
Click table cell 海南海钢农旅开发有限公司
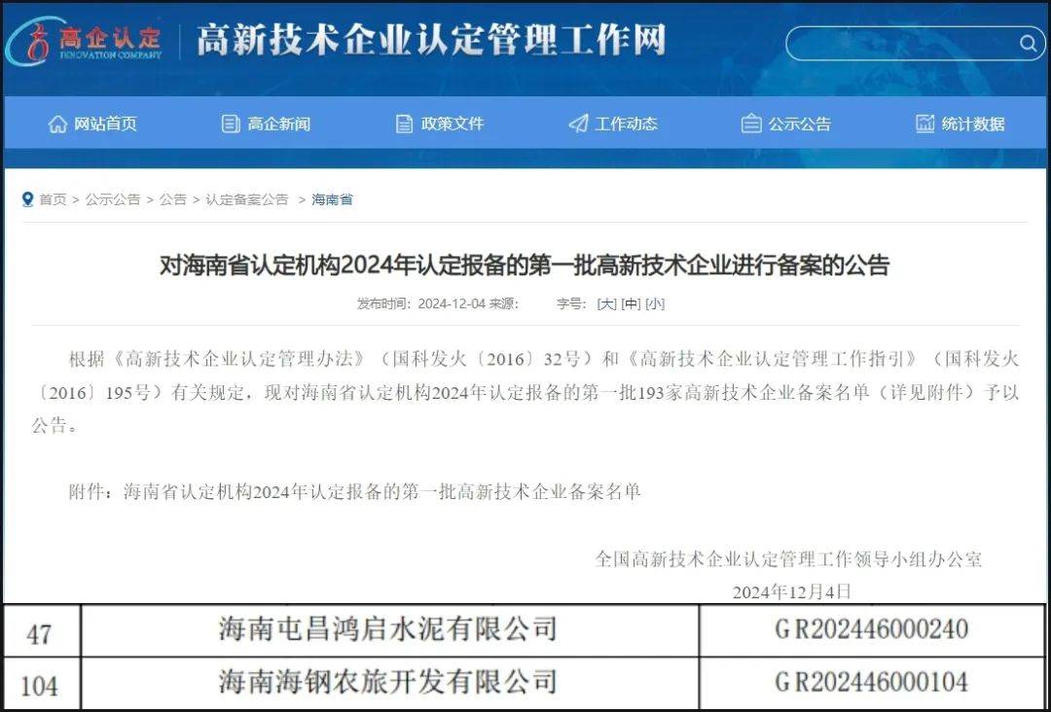tap(388, 682)
